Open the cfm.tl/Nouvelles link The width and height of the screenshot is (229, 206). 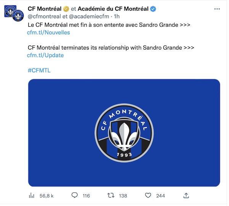tap(48, 32)
